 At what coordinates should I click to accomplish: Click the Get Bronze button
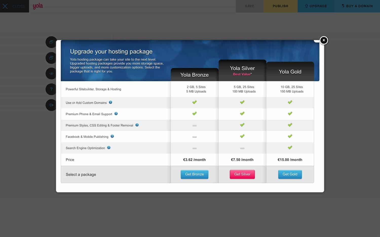pyautogui.click(x=194, y=174)
